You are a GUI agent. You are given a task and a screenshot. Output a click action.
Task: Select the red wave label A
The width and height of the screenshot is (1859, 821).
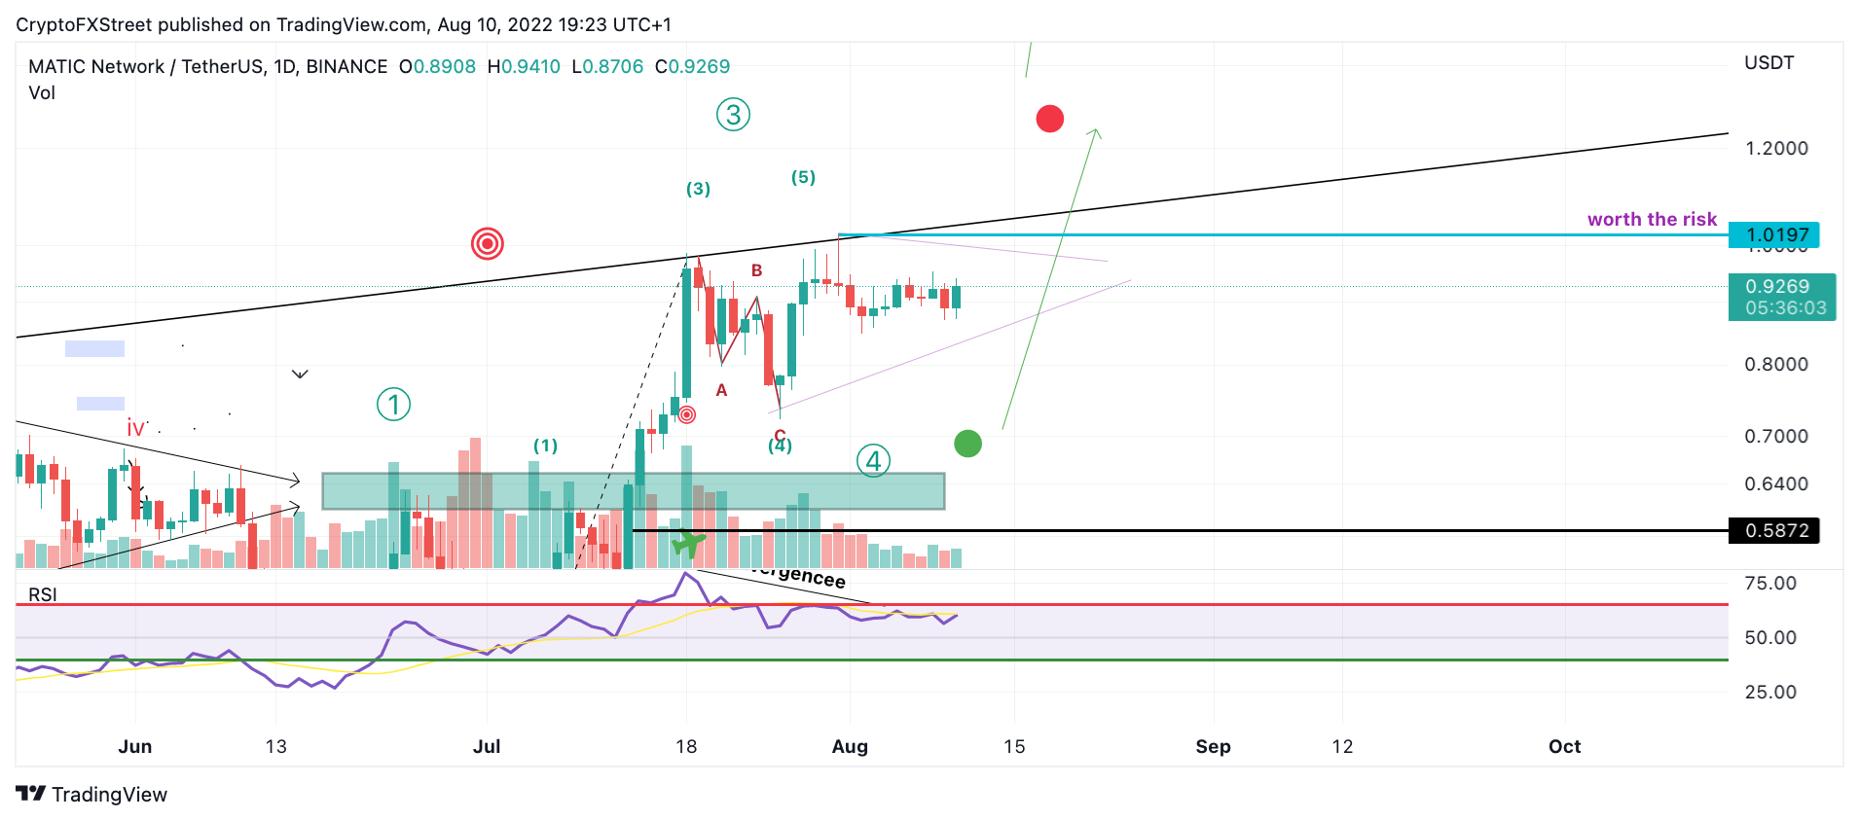click(721, 390)
